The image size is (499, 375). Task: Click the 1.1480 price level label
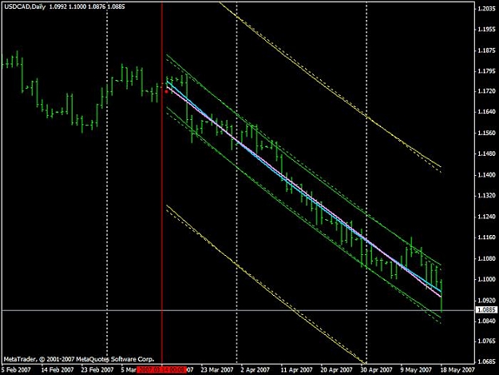tap(487, 154)
